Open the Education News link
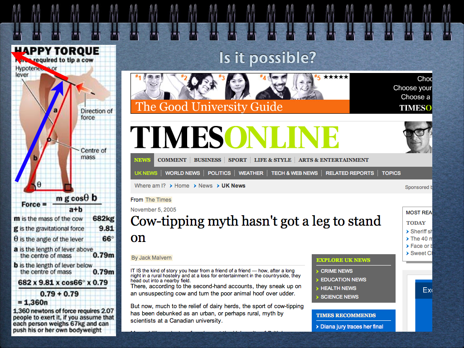464x348 pixels. 343,280
